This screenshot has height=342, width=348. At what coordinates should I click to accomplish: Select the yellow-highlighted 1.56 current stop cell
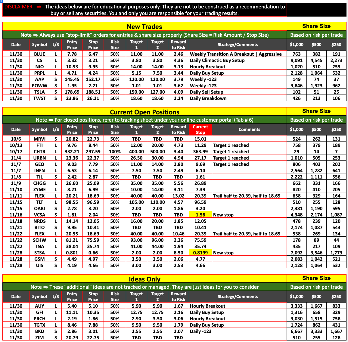(200, 215)
